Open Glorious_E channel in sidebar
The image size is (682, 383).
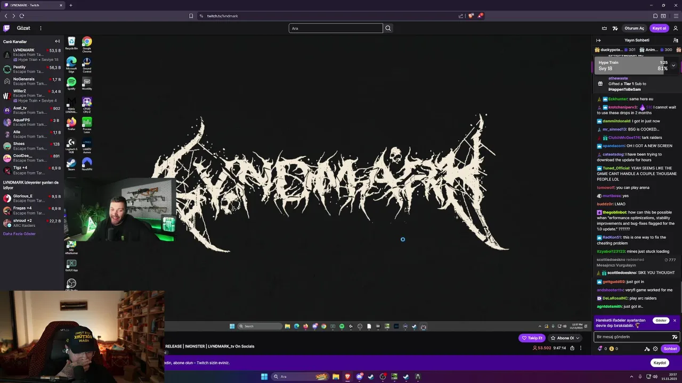tap(32, 198)
